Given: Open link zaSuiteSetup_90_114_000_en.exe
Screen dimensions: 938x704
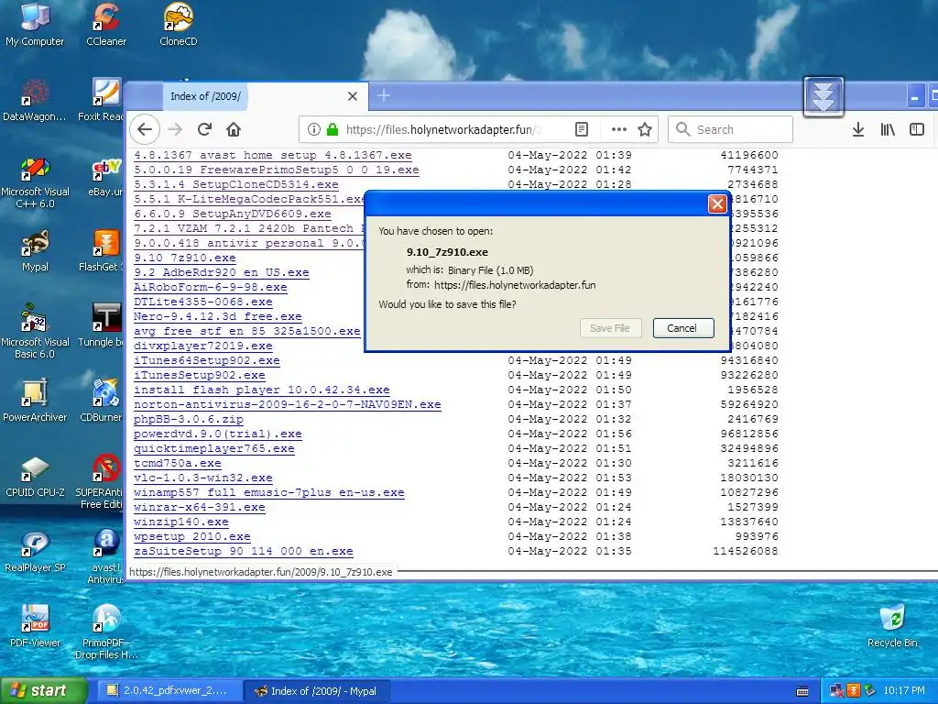Looking at the screenshot, I should 244,551.
